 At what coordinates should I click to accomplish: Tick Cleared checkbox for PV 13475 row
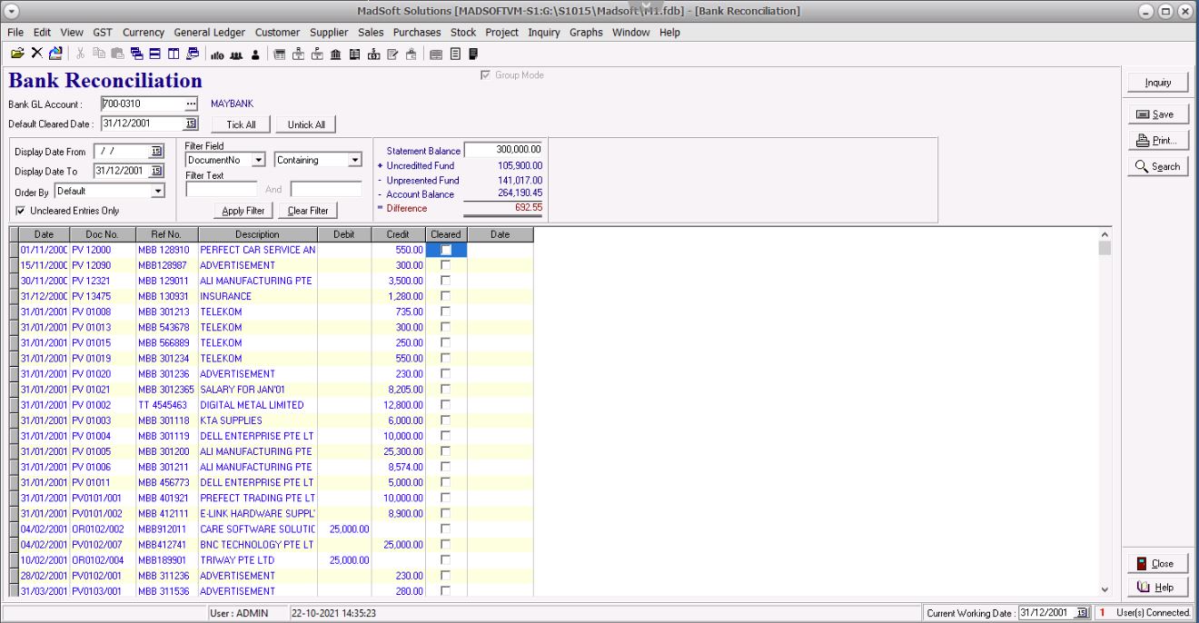click(445, 296)
